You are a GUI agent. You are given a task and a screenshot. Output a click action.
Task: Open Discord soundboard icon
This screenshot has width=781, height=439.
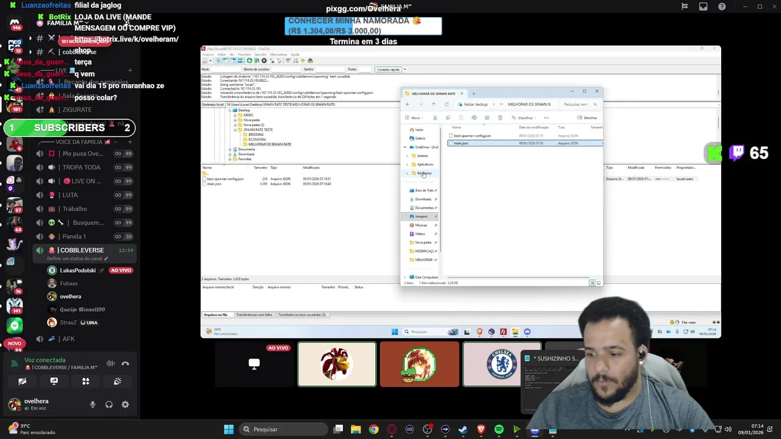click(x=118, y=381)
